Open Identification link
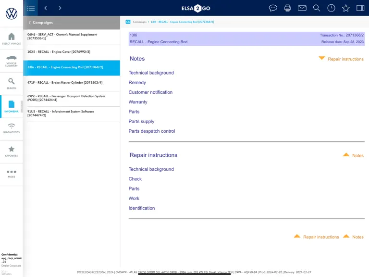369x277 pixels. [142, 208]
